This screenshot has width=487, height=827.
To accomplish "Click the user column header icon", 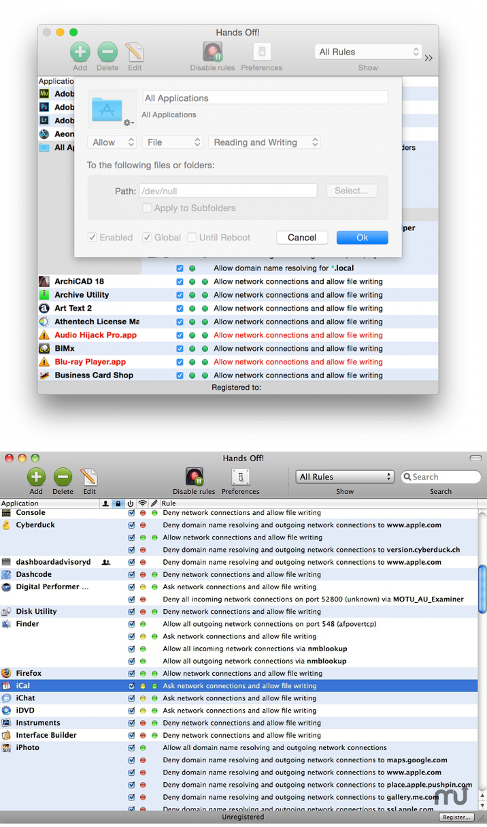I will point(105,503).
